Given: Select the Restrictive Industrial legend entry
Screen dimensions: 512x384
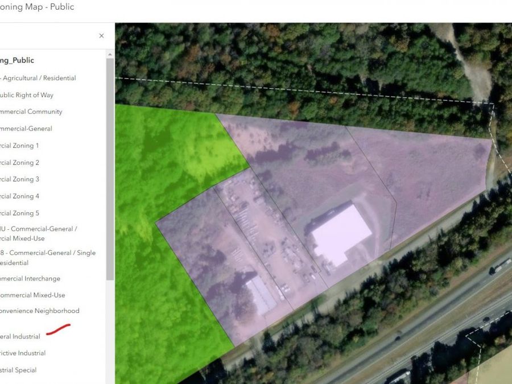Looking at the screenshot, I should pyautogui.click(x=23, y=353).
